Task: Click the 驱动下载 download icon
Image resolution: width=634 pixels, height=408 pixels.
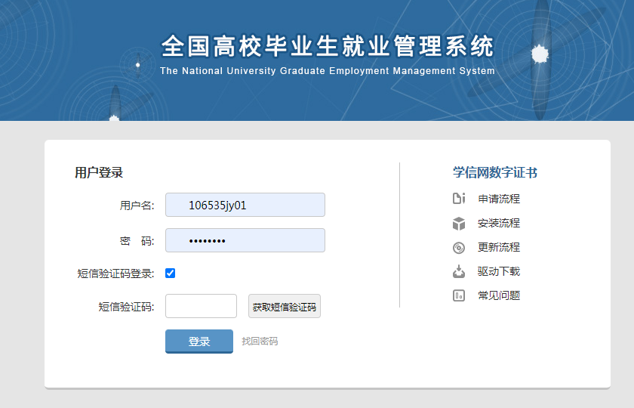Action: pos(458,271)
